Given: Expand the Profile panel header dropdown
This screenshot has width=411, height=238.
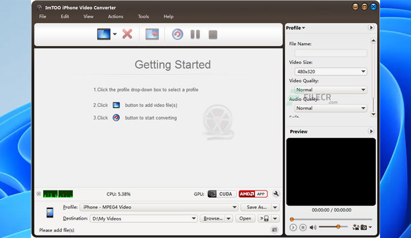Looking at the screenshot, I should [295, 28].
